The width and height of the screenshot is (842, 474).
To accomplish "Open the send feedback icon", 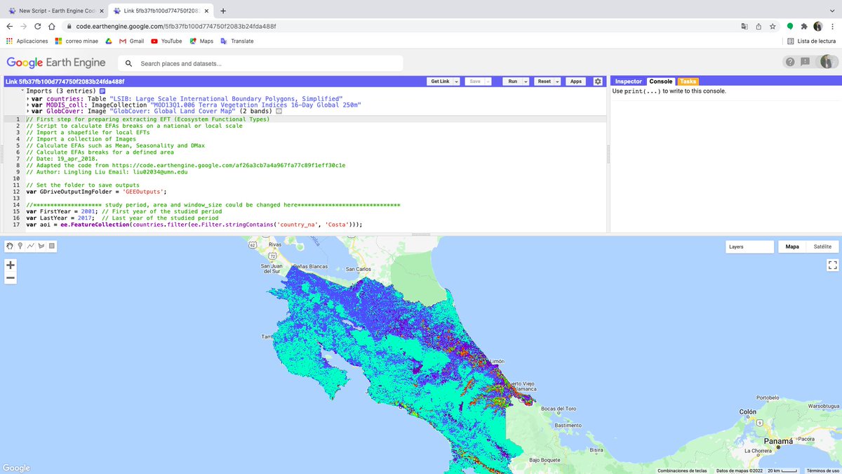I will (x=806, y=62).
